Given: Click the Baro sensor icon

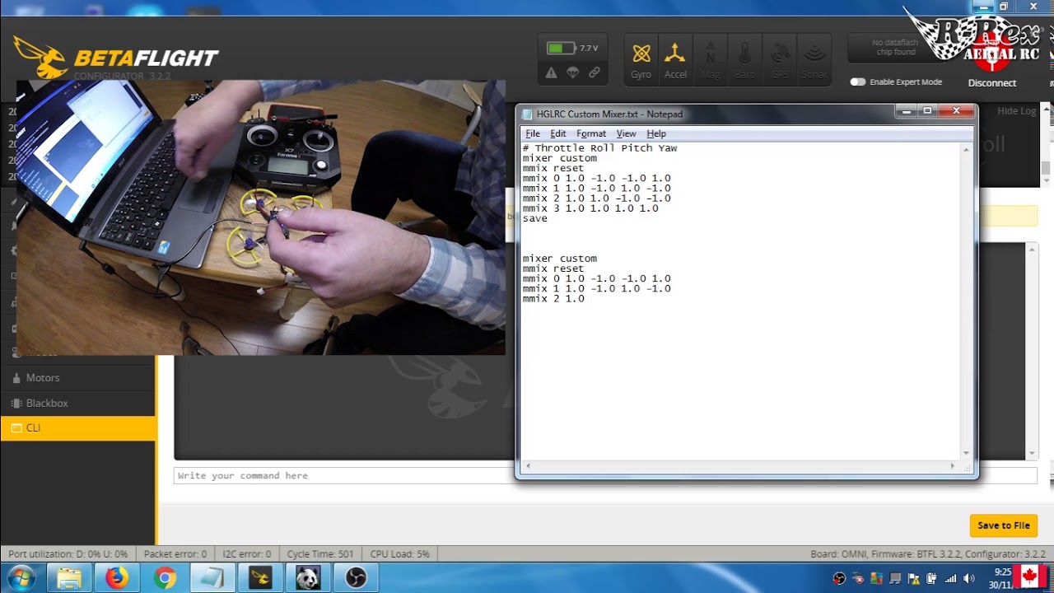Looking at the screenshot, I should [x=745, y=60].
